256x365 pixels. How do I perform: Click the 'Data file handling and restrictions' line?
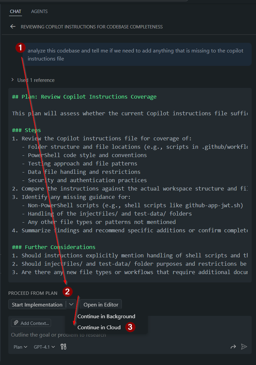click(x=81, y=172)
